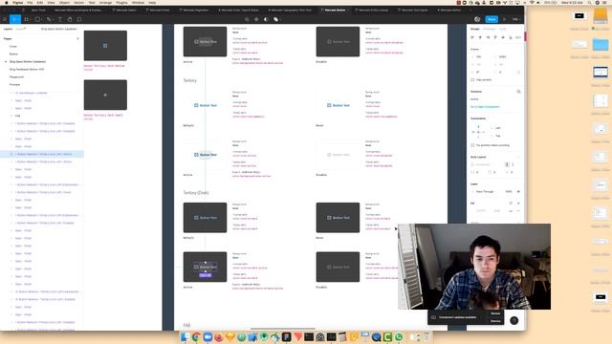Click the Tertiary (Dark) section heading
612x344 pixels.
[x=196, y=193]
